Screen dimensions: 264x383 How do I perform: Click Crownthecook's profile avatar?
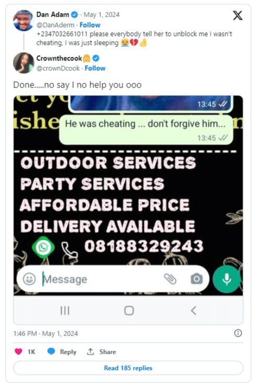click(x=23, y=63)
